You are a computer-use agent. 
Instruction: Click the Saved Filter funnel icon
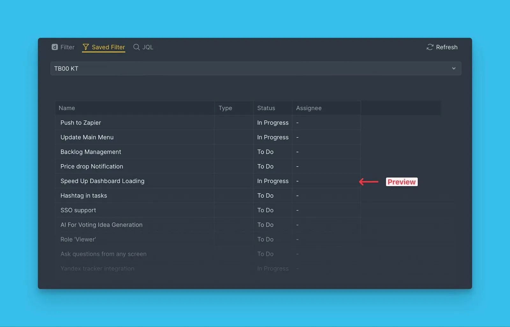pos(86,47)
